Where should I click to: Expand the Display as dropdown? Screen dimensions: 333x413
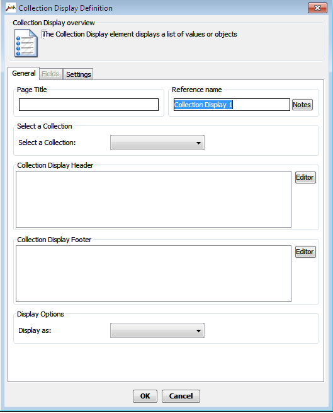(157, 330)
